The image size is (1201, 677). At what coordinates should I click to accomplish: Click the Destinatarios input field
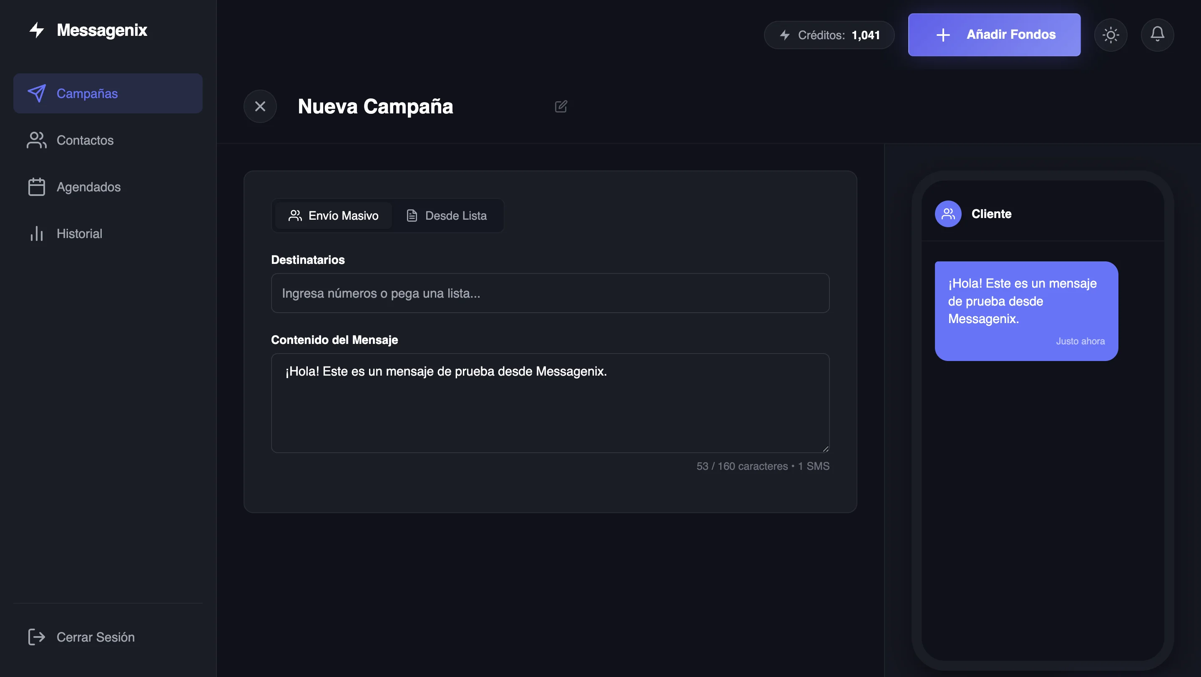(x=550, y=293)
